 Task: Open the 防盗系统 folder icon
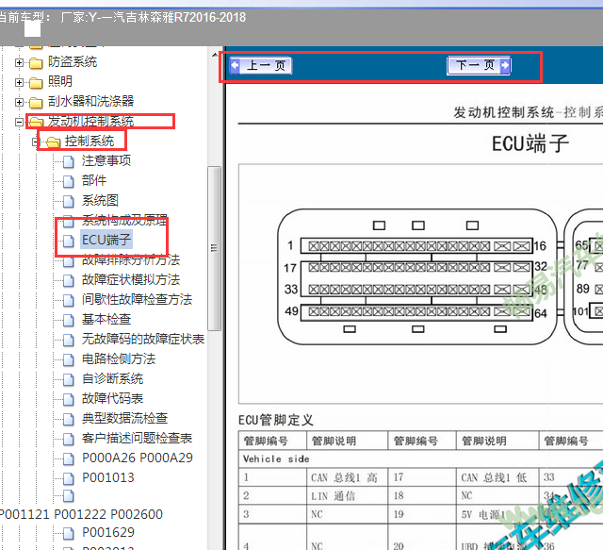(36, 63)
